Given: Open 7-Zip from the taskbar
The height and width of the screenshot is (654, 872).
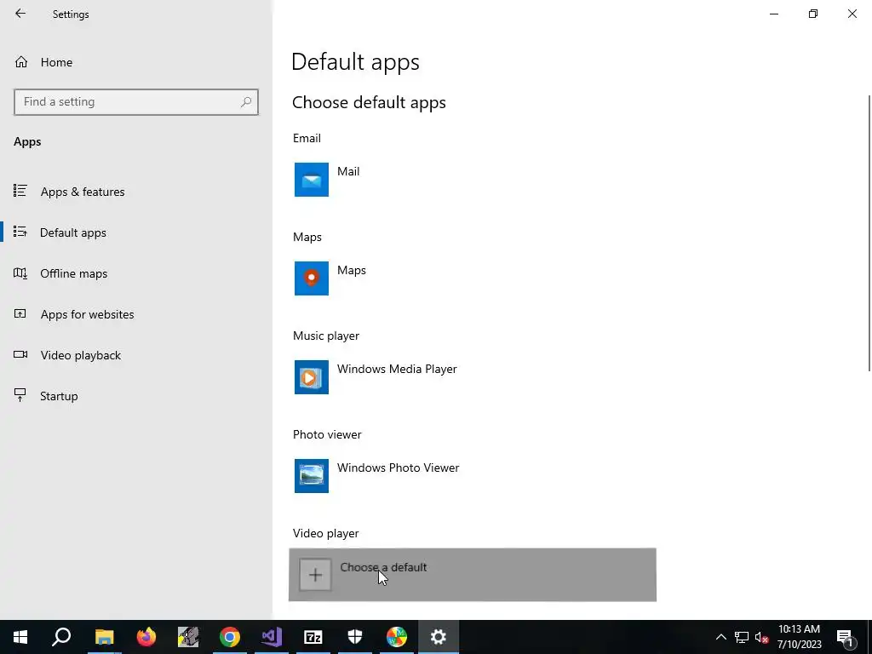Looking at the screenshot, I should point(313,637).
